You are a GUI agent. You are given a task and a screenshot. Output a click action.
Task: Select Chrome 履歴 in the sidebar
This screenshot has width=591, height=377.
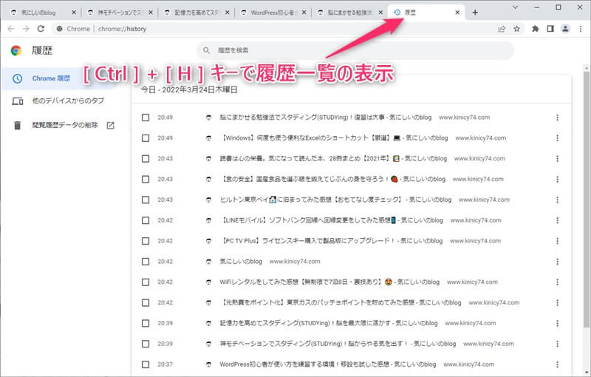pos(61,78)
